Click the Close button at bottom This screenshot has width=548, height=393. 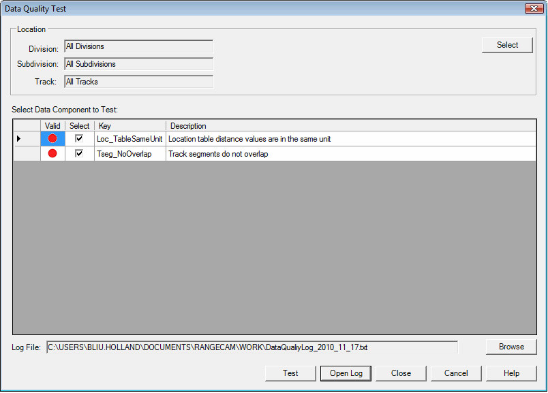[401, 373]
